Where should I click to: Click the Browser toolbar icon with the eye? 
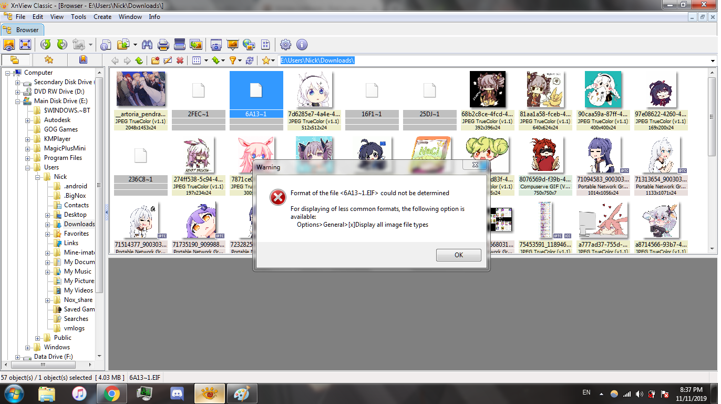(x=9, y=45)
